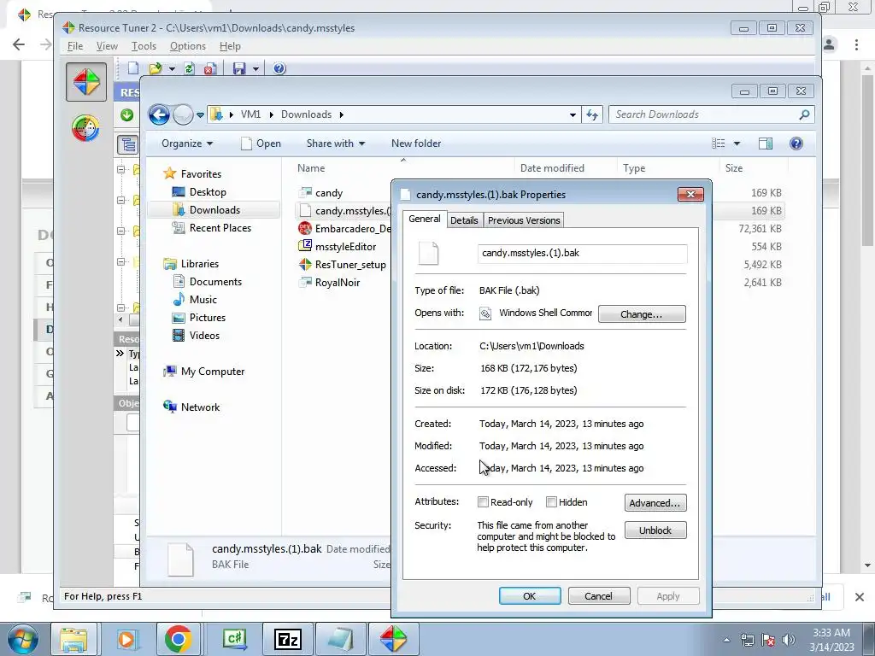Select the Resource Tuner diamond logo sidebar button
The height and width of the screenshot is (656, 875).
coord(86,82)
